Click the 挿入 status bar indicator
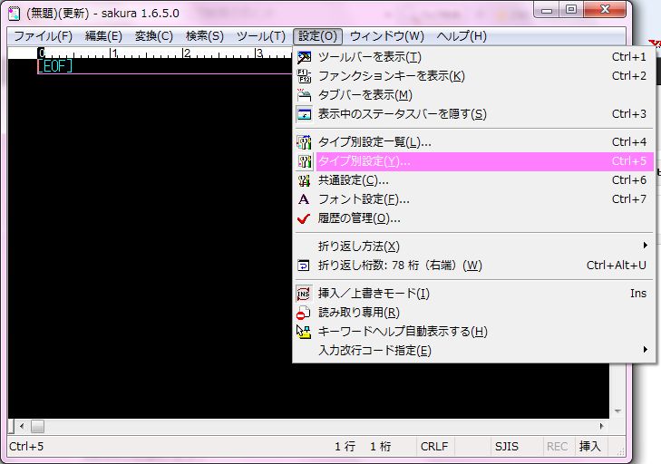 point(590,447)
